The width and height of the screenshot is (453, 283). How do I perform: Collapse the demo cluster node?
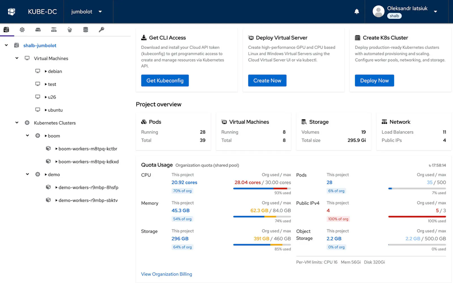[x=27, y=174]
